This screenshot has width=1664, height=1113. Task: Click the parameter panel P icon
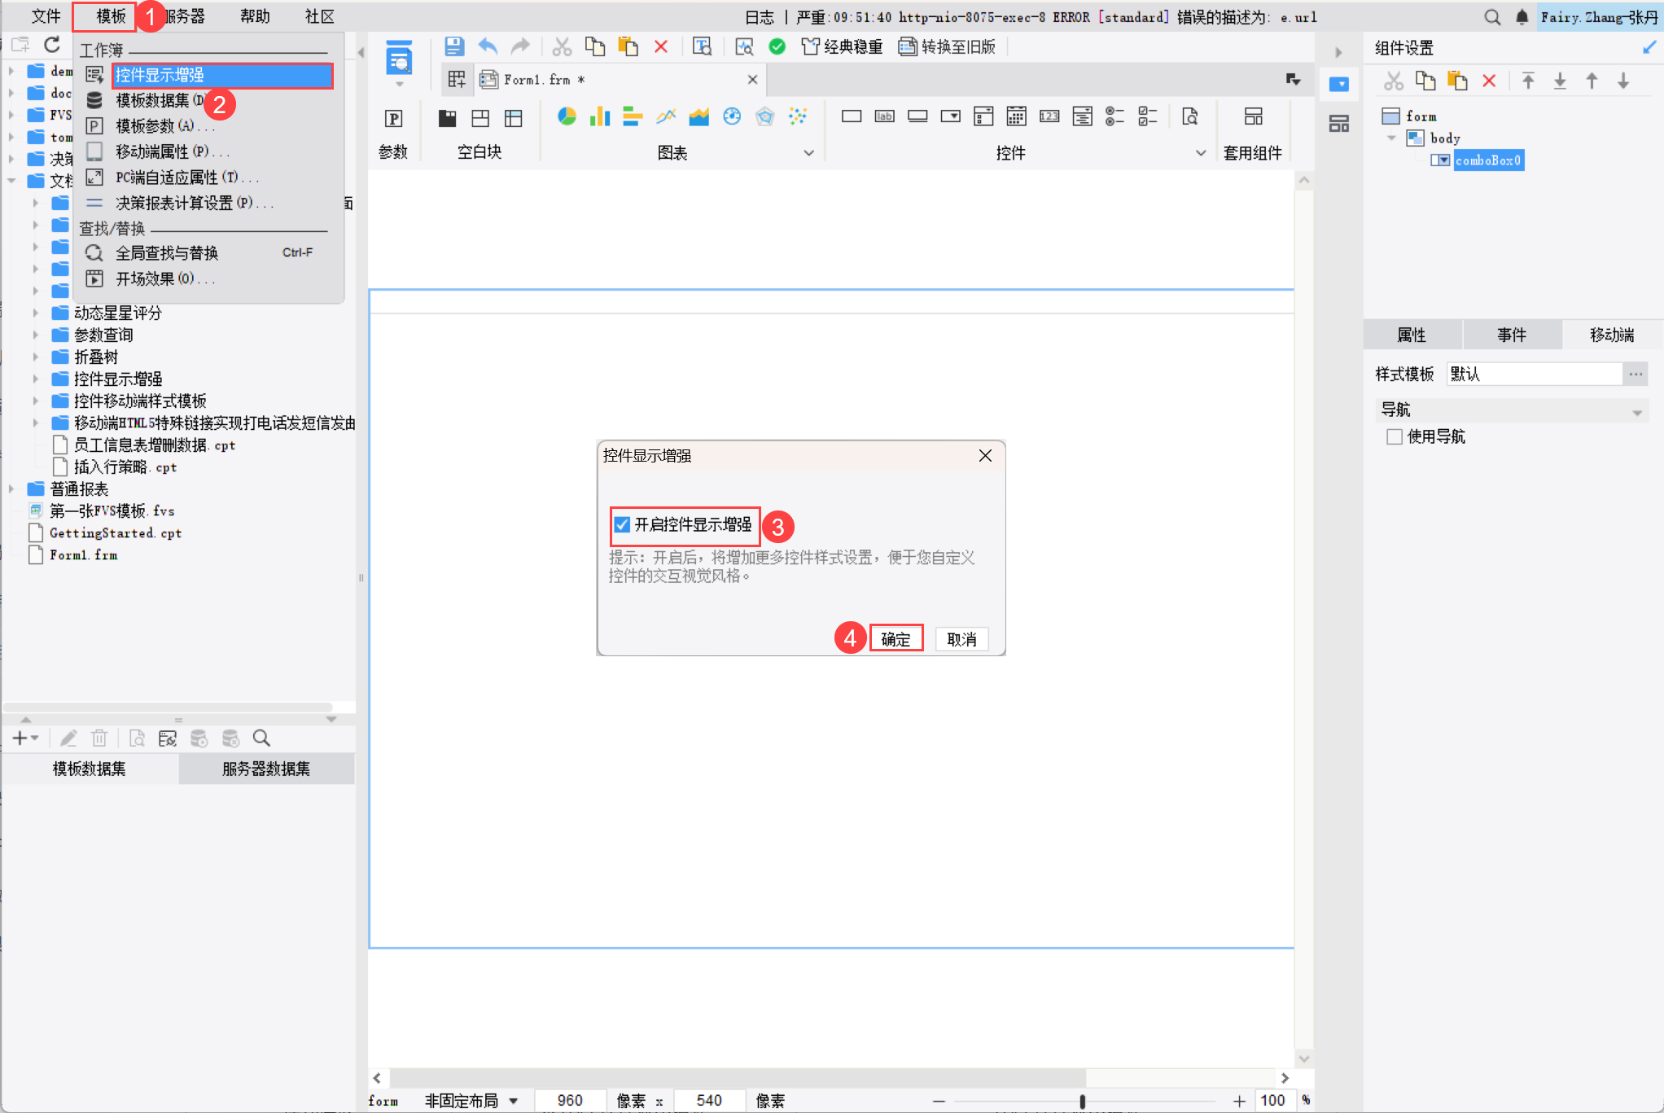[x=393, y=119]
